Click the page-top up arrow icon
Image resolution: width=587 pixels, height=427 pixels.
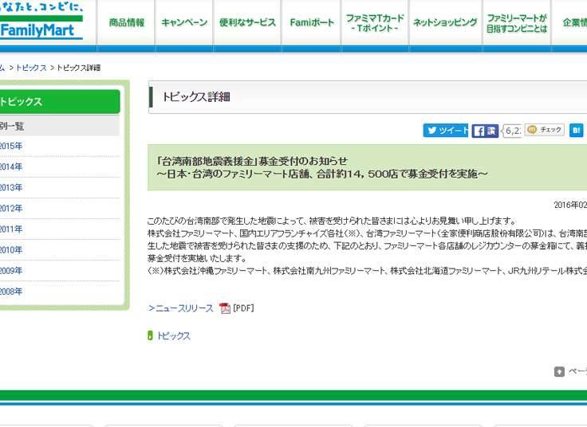click(x=559, y=372)
